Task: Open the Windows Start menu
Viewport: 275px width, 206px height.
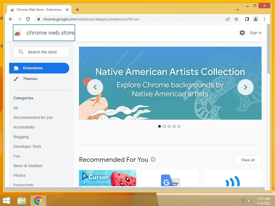Action: click(x=6, y=201)
